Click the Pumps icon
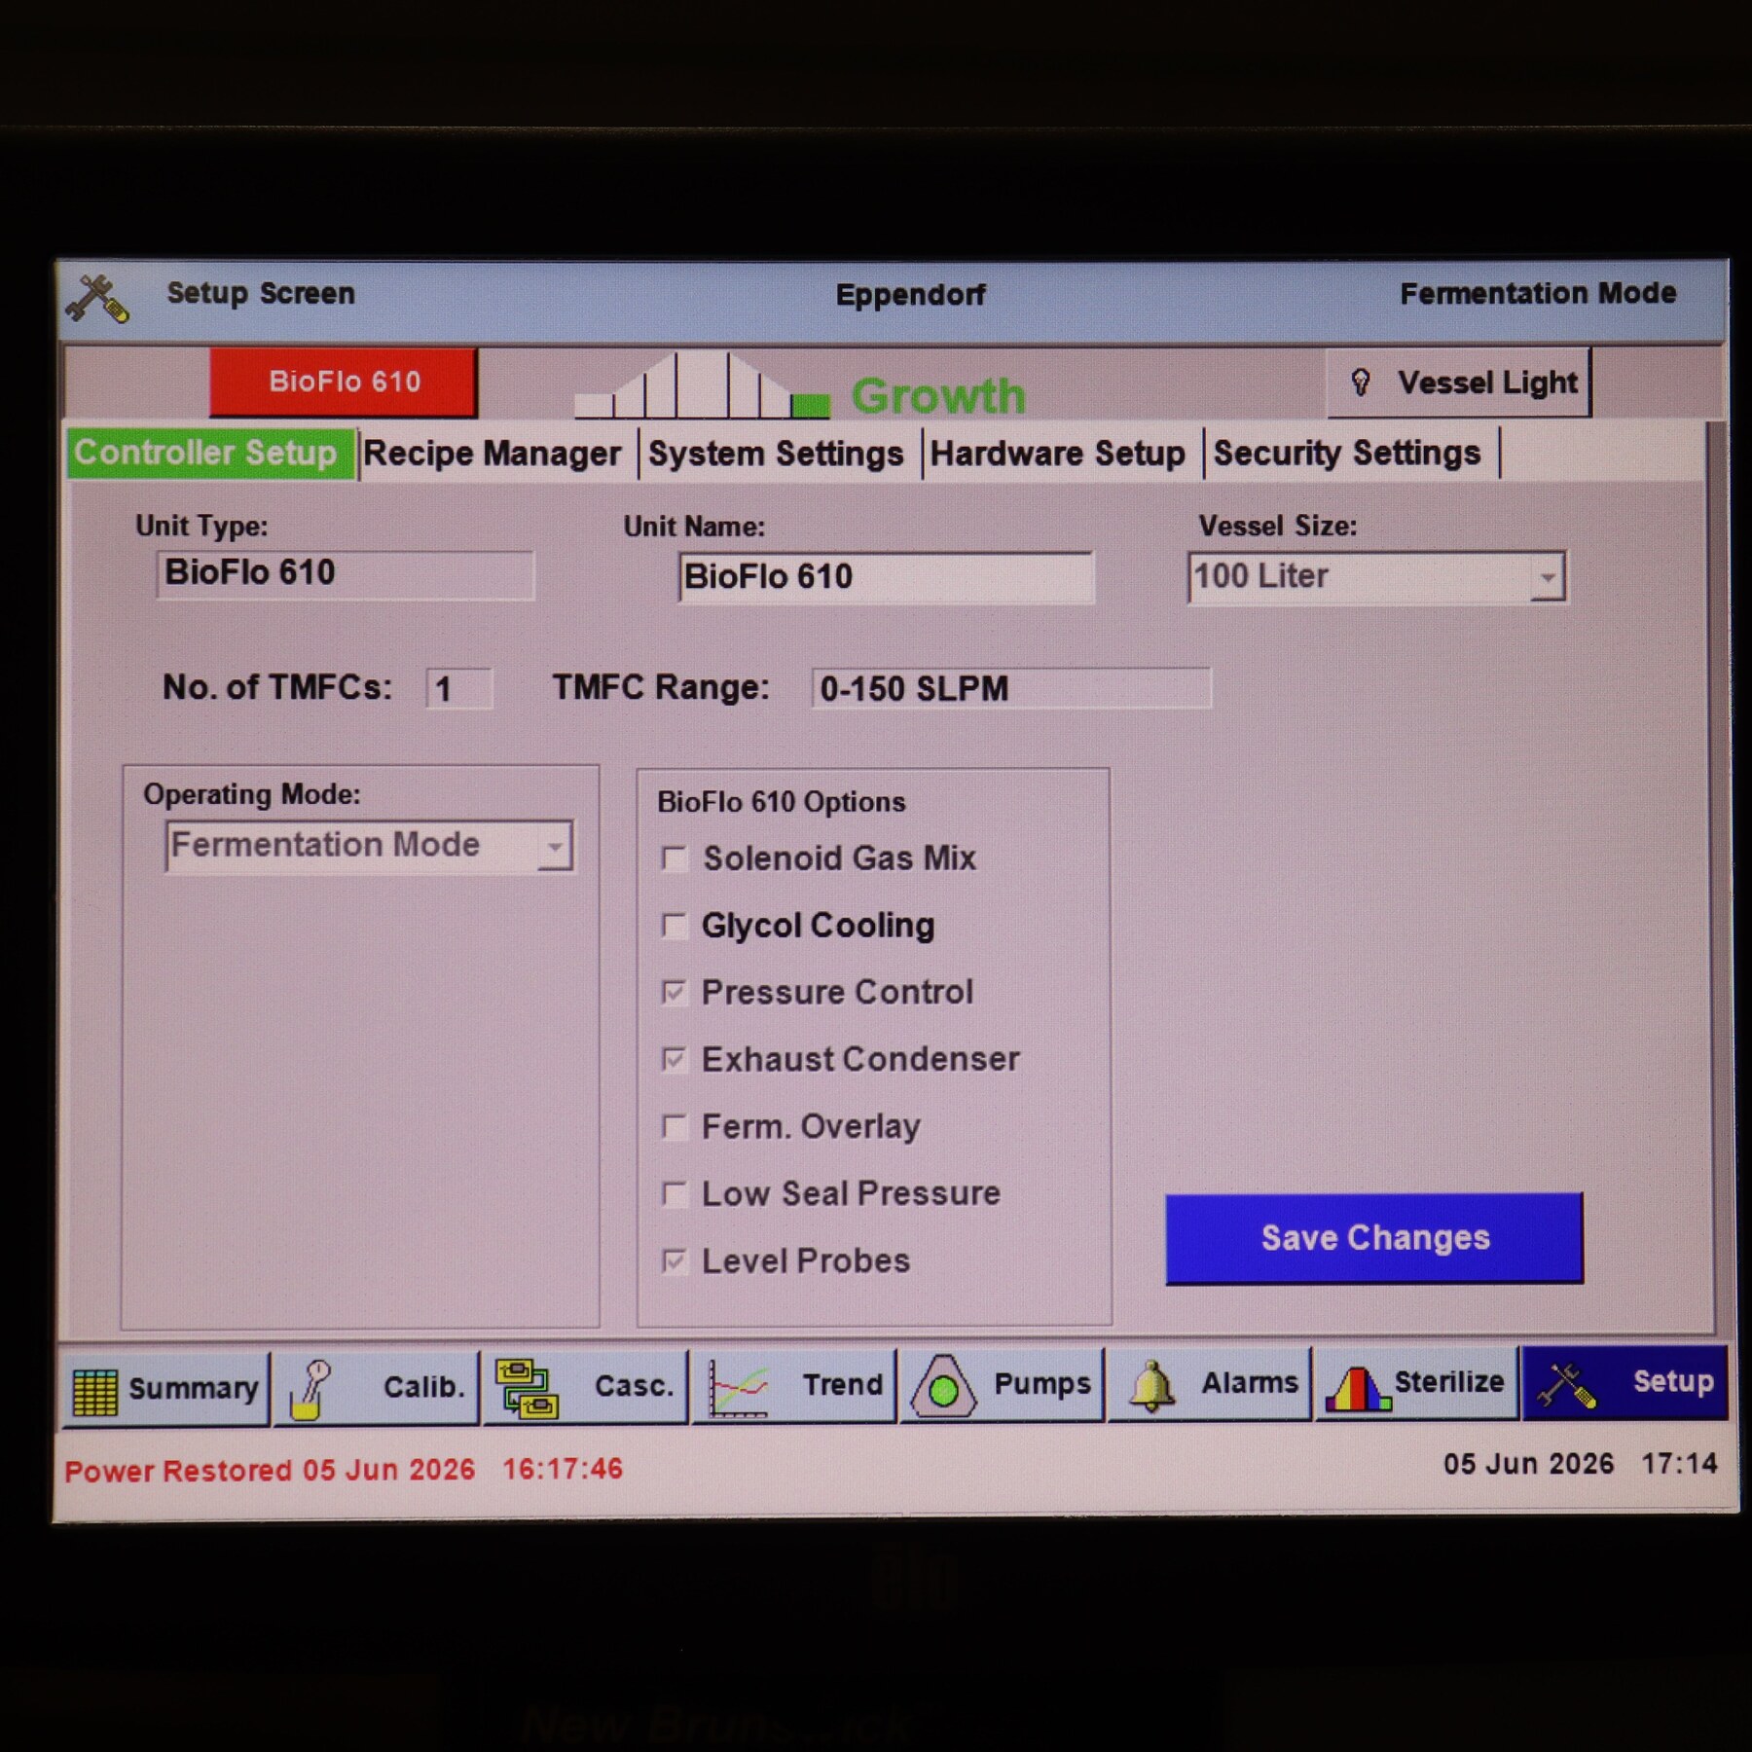The width and height of the screenshot is (1752, 1752). 942,1387
